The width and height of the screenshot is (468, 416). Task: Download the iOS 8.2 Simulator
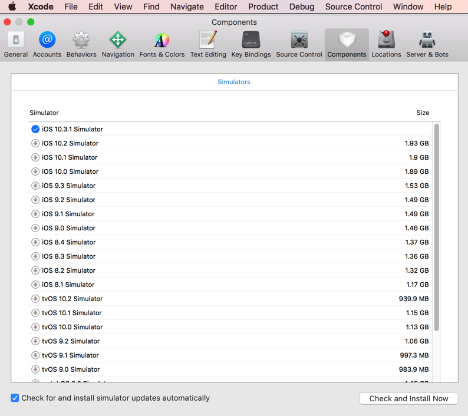tap(35, 270)
